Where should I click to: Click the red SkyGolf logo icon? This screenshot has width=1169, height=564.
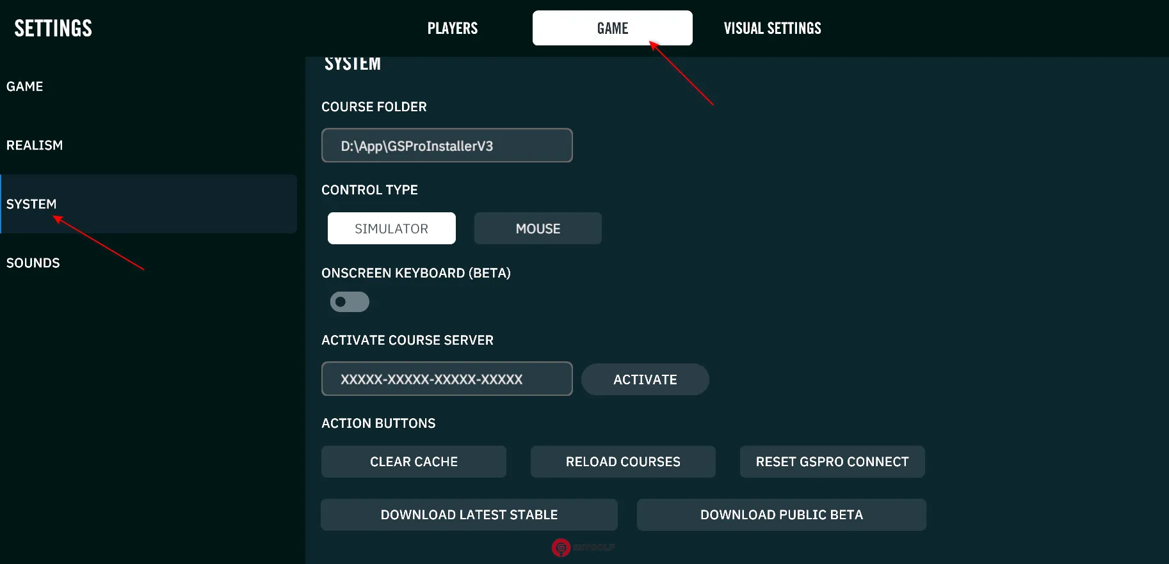pyautogui.click(x=561, y=547)
